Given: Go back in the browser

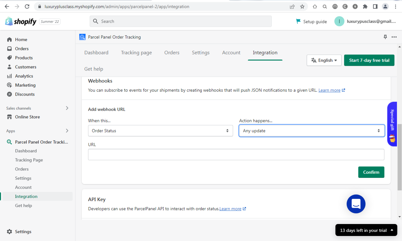Looking at the screenshot, I should coord(7,6).
